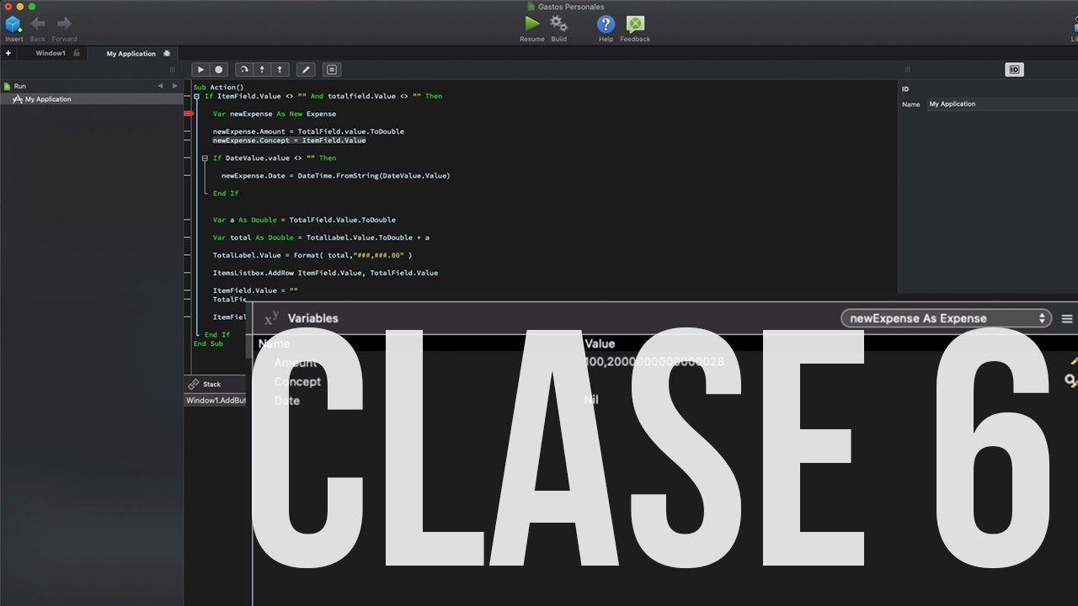Image resolution: width=1078 pixels, height=606 pixels.
Task: Step Into the current call
Action: click(262, 70)
